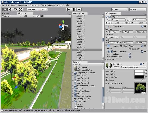
Task: Toggle scene lighting sun icon
Action: (x=38, y=16)
